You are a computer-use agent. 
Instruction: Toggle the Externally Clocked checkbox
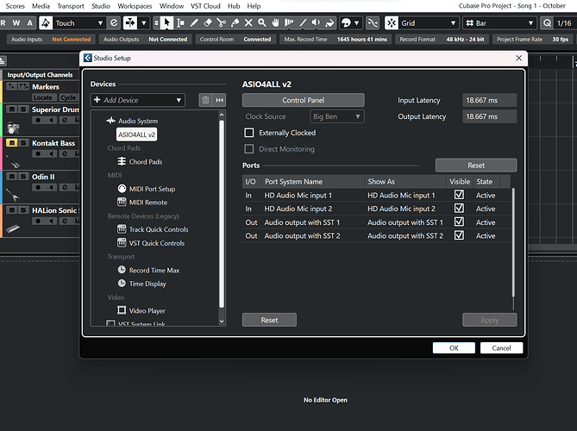click(x=249, y=133)
